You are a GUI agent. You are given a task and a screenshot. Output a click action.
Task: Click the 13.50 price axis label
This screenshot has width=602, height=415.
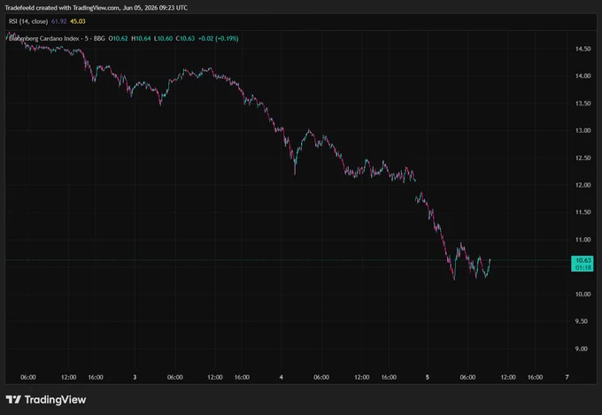click(583, 104)
